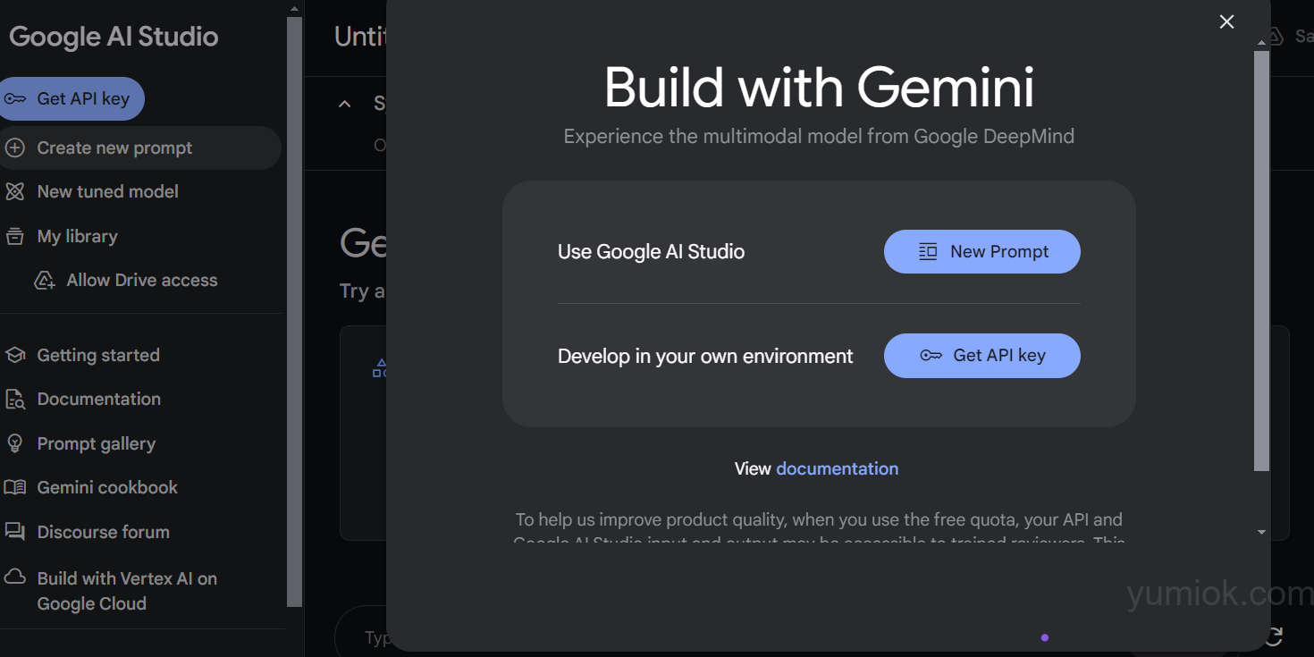1314x657 pixels.
Task: Click the Google AI Studio logo text
Action: pyautogui.click(x=114, y=37)
